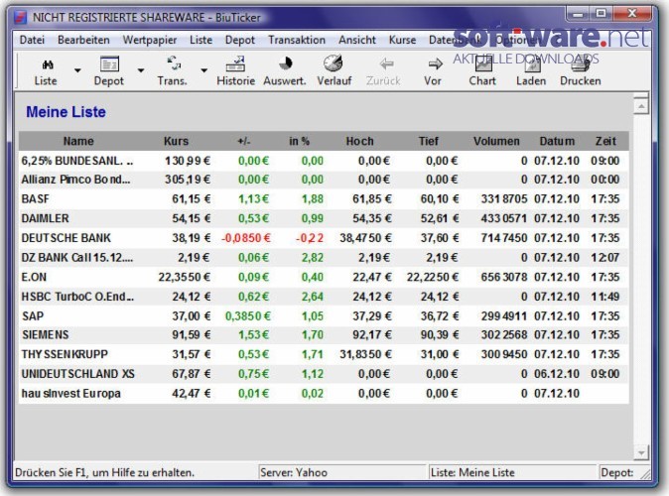The height and width of the screenshot is (496, 669).
Task: Expand the Trans. toolbar dropdown arrow
Action: (x=204, y=70)
